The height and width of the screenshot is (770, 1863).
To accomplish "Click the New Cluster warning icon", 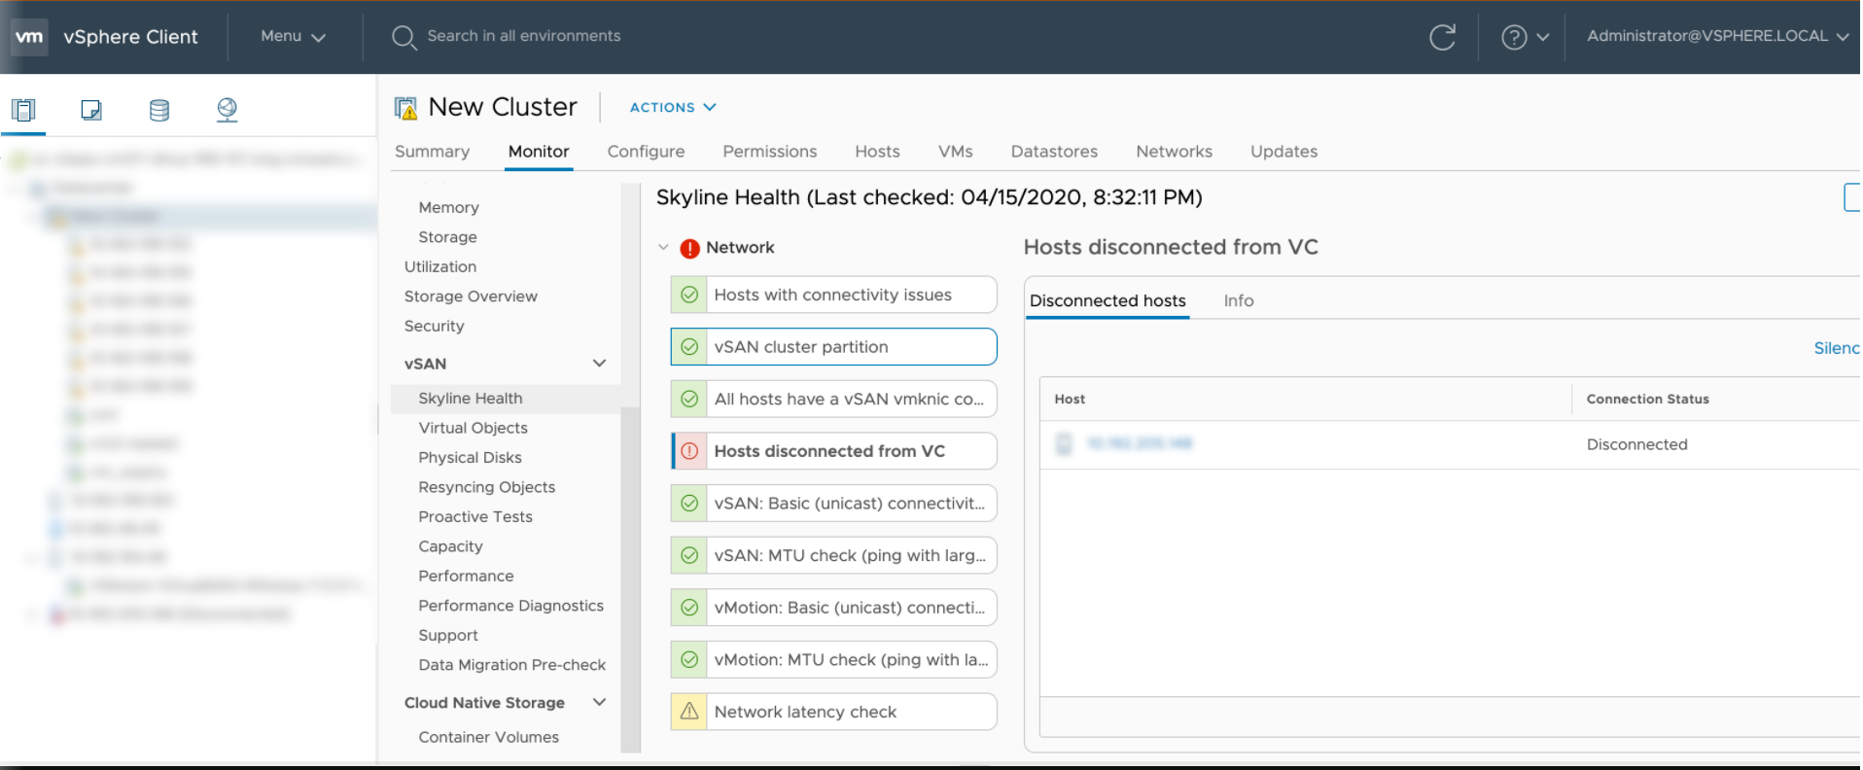I will tap(405, 108).
